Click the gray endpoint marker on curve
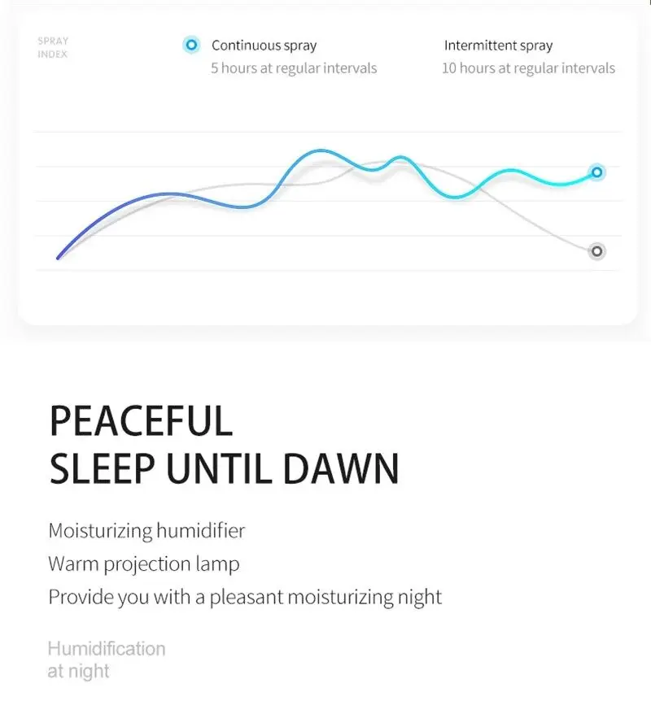Screen dimensions: 651x705 click(x=596, y=251)
